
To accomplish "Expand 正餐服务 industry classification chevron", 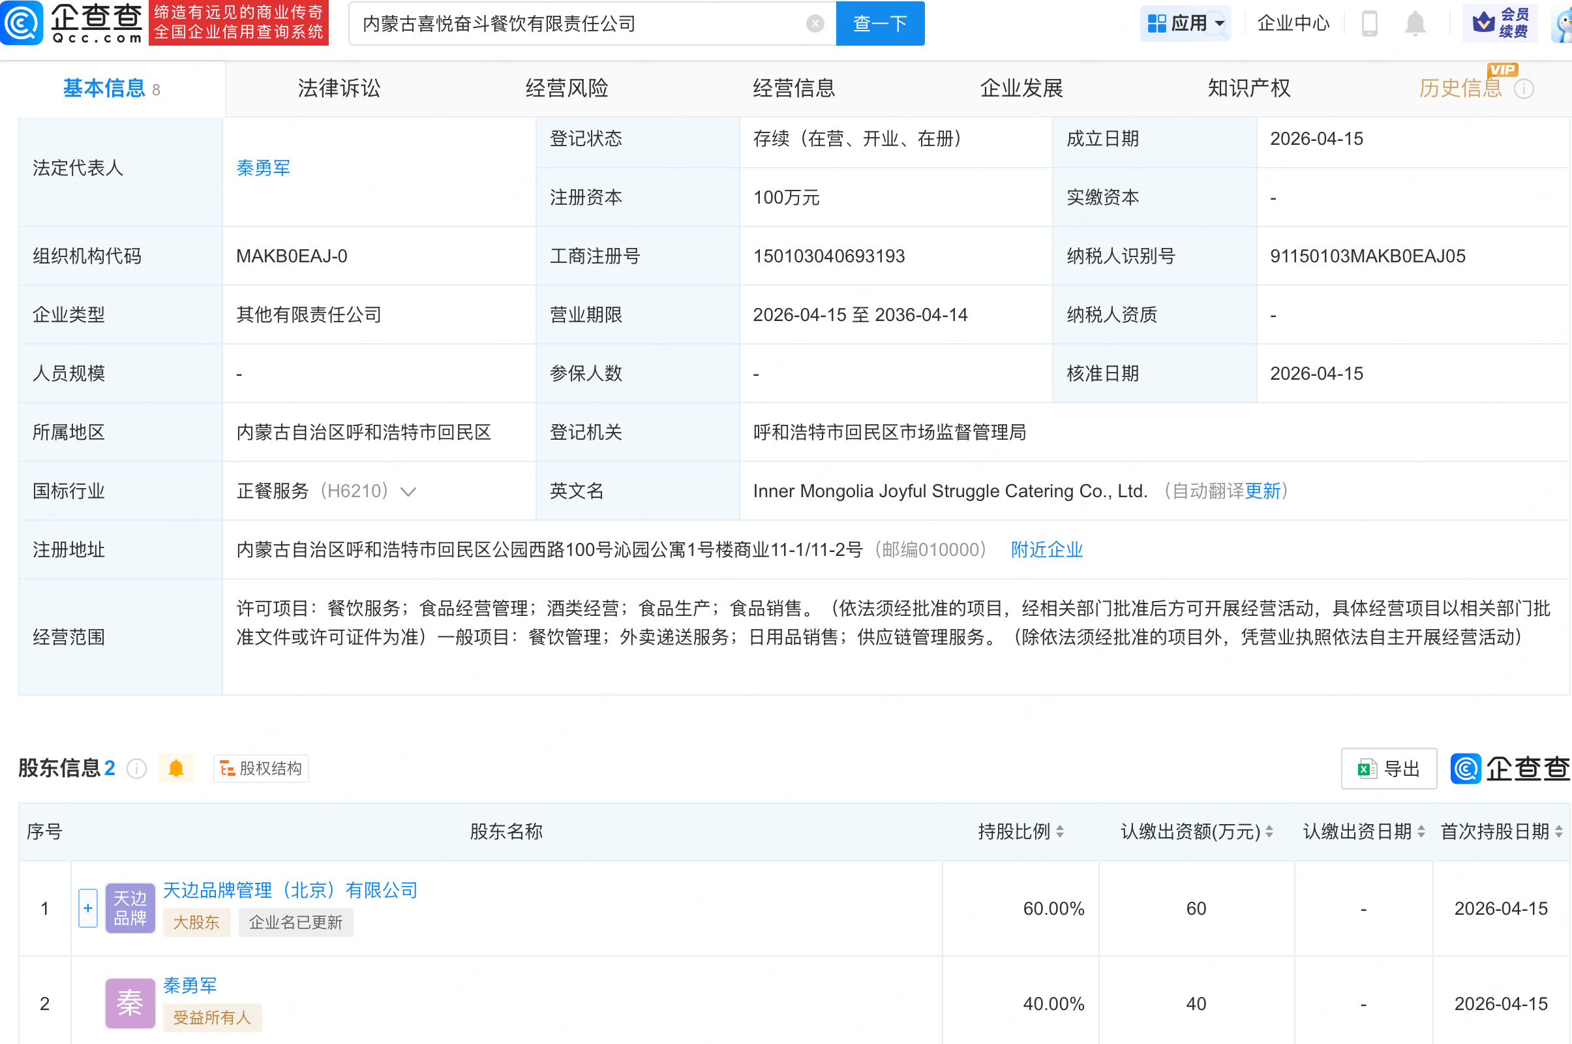I will 408,491.
